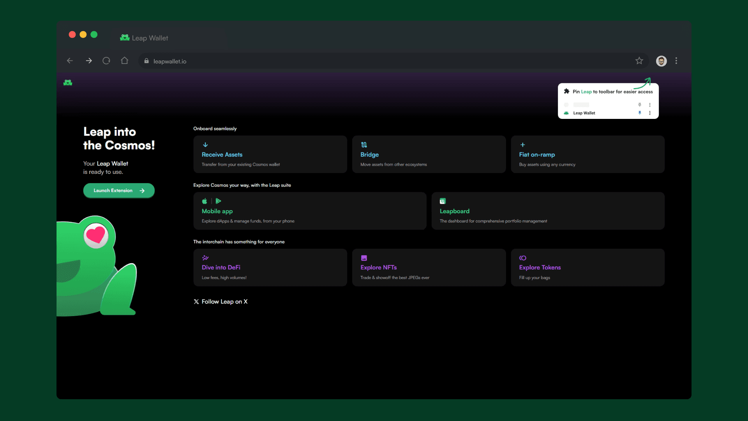Focus the leapwallet.io address bar

tap(393, 61)
